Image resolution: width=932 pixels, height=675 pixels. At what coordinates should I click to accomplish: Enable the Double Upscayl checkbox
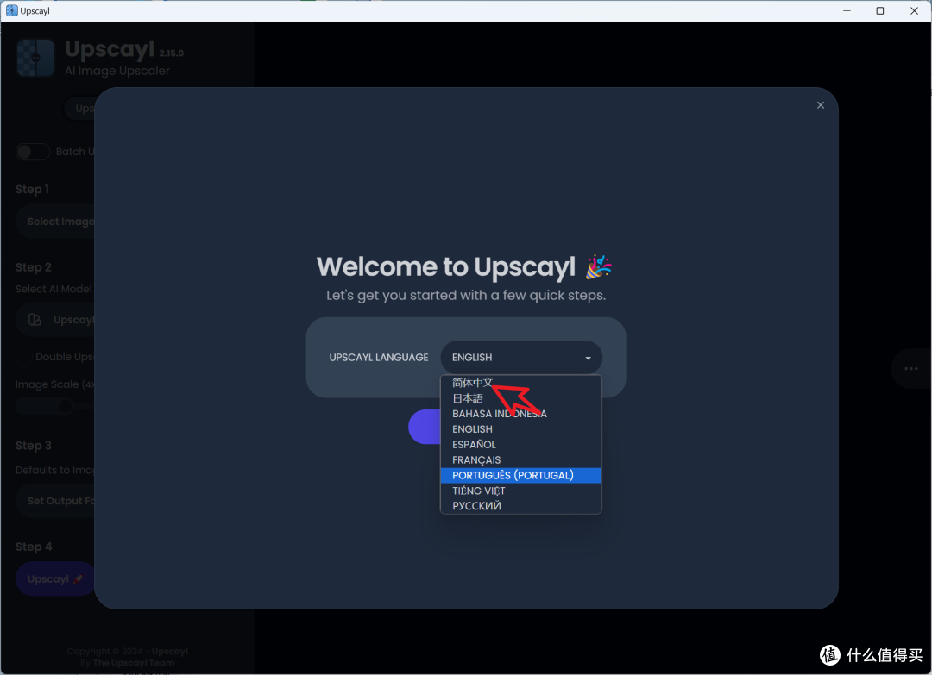pyautogui.click(x=24, y=357)
